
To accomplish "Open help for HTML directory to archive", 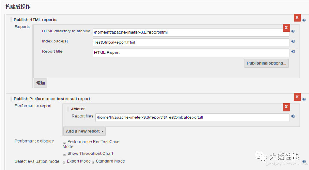I will pyautogui.click(x=293, y=31).
